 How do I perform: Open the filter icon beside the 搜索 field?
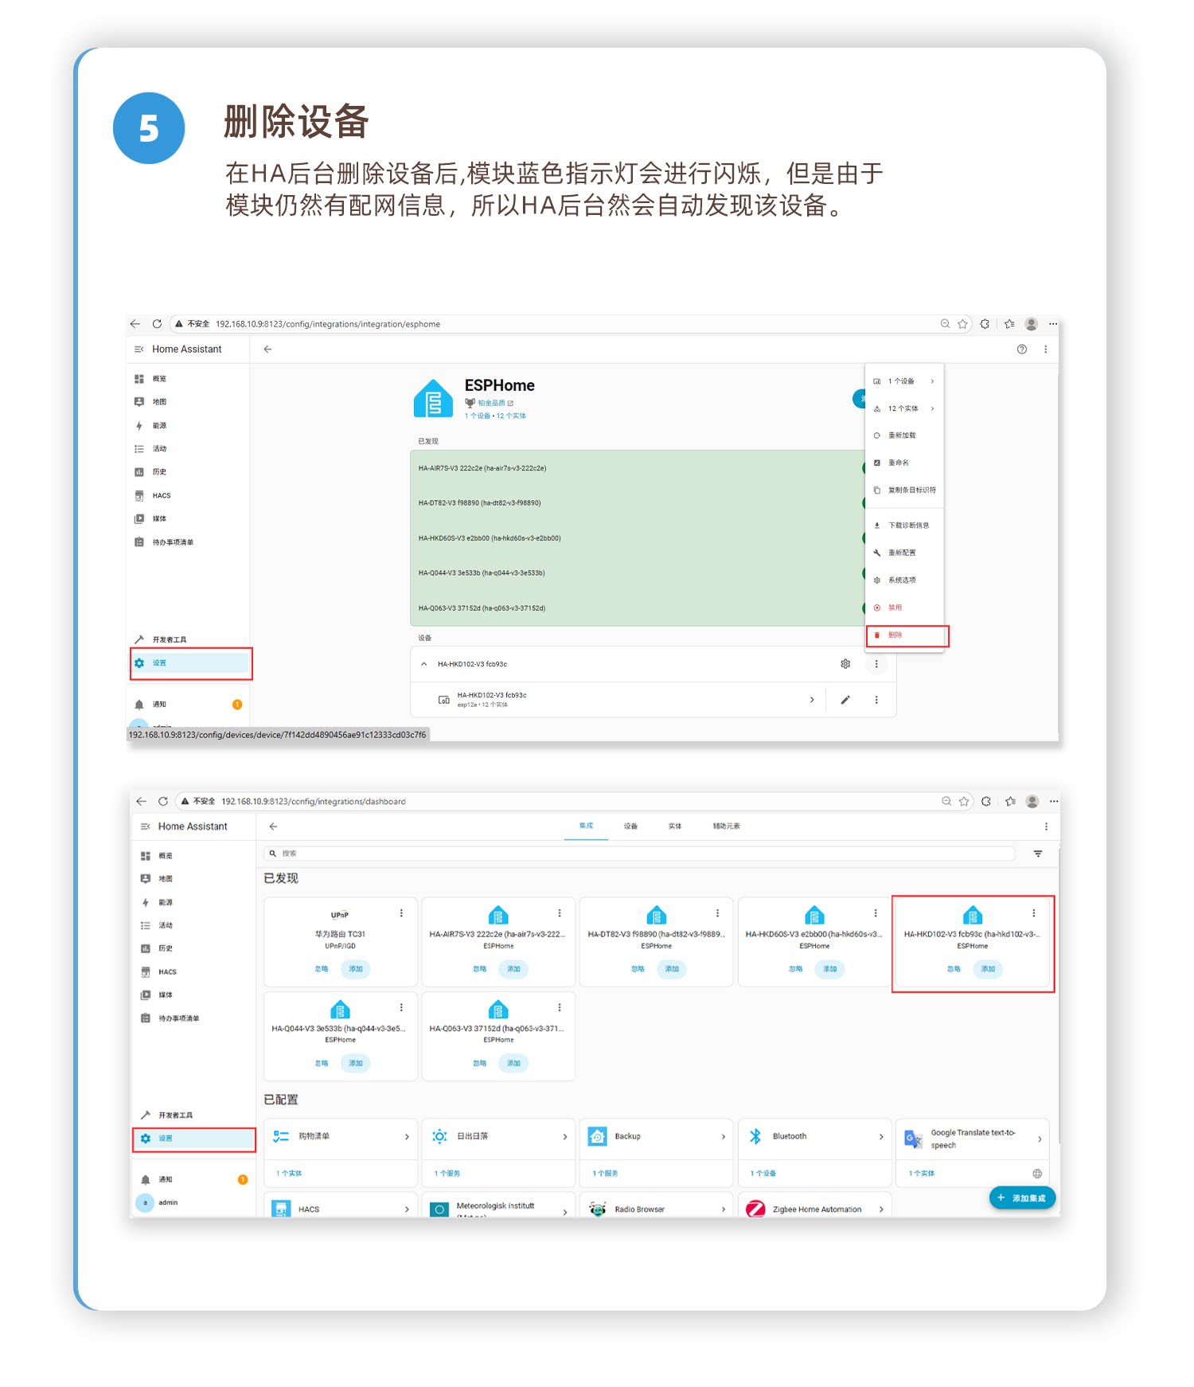pos(1038,854)
